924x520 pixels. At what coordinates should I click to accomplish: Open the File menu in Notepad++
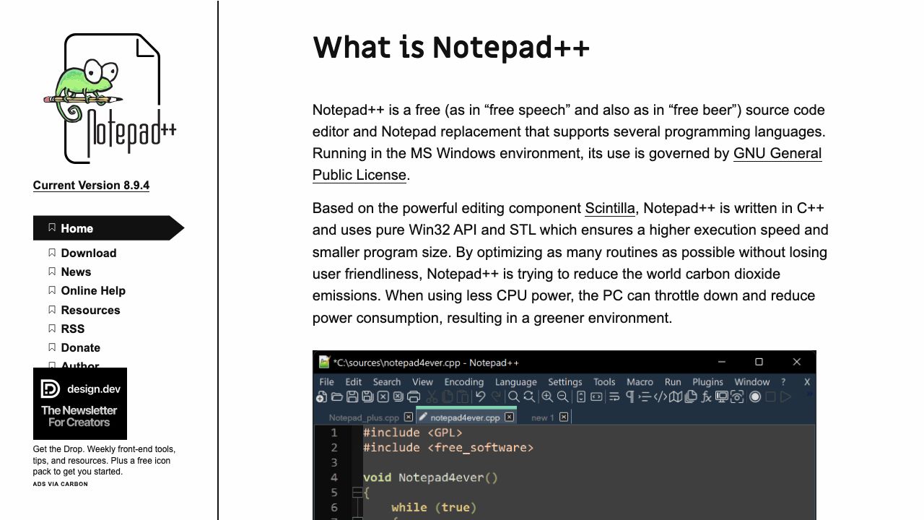[x=327, y=382]
